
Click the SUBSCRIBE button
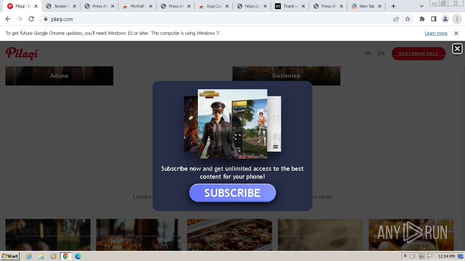point(232,193)
